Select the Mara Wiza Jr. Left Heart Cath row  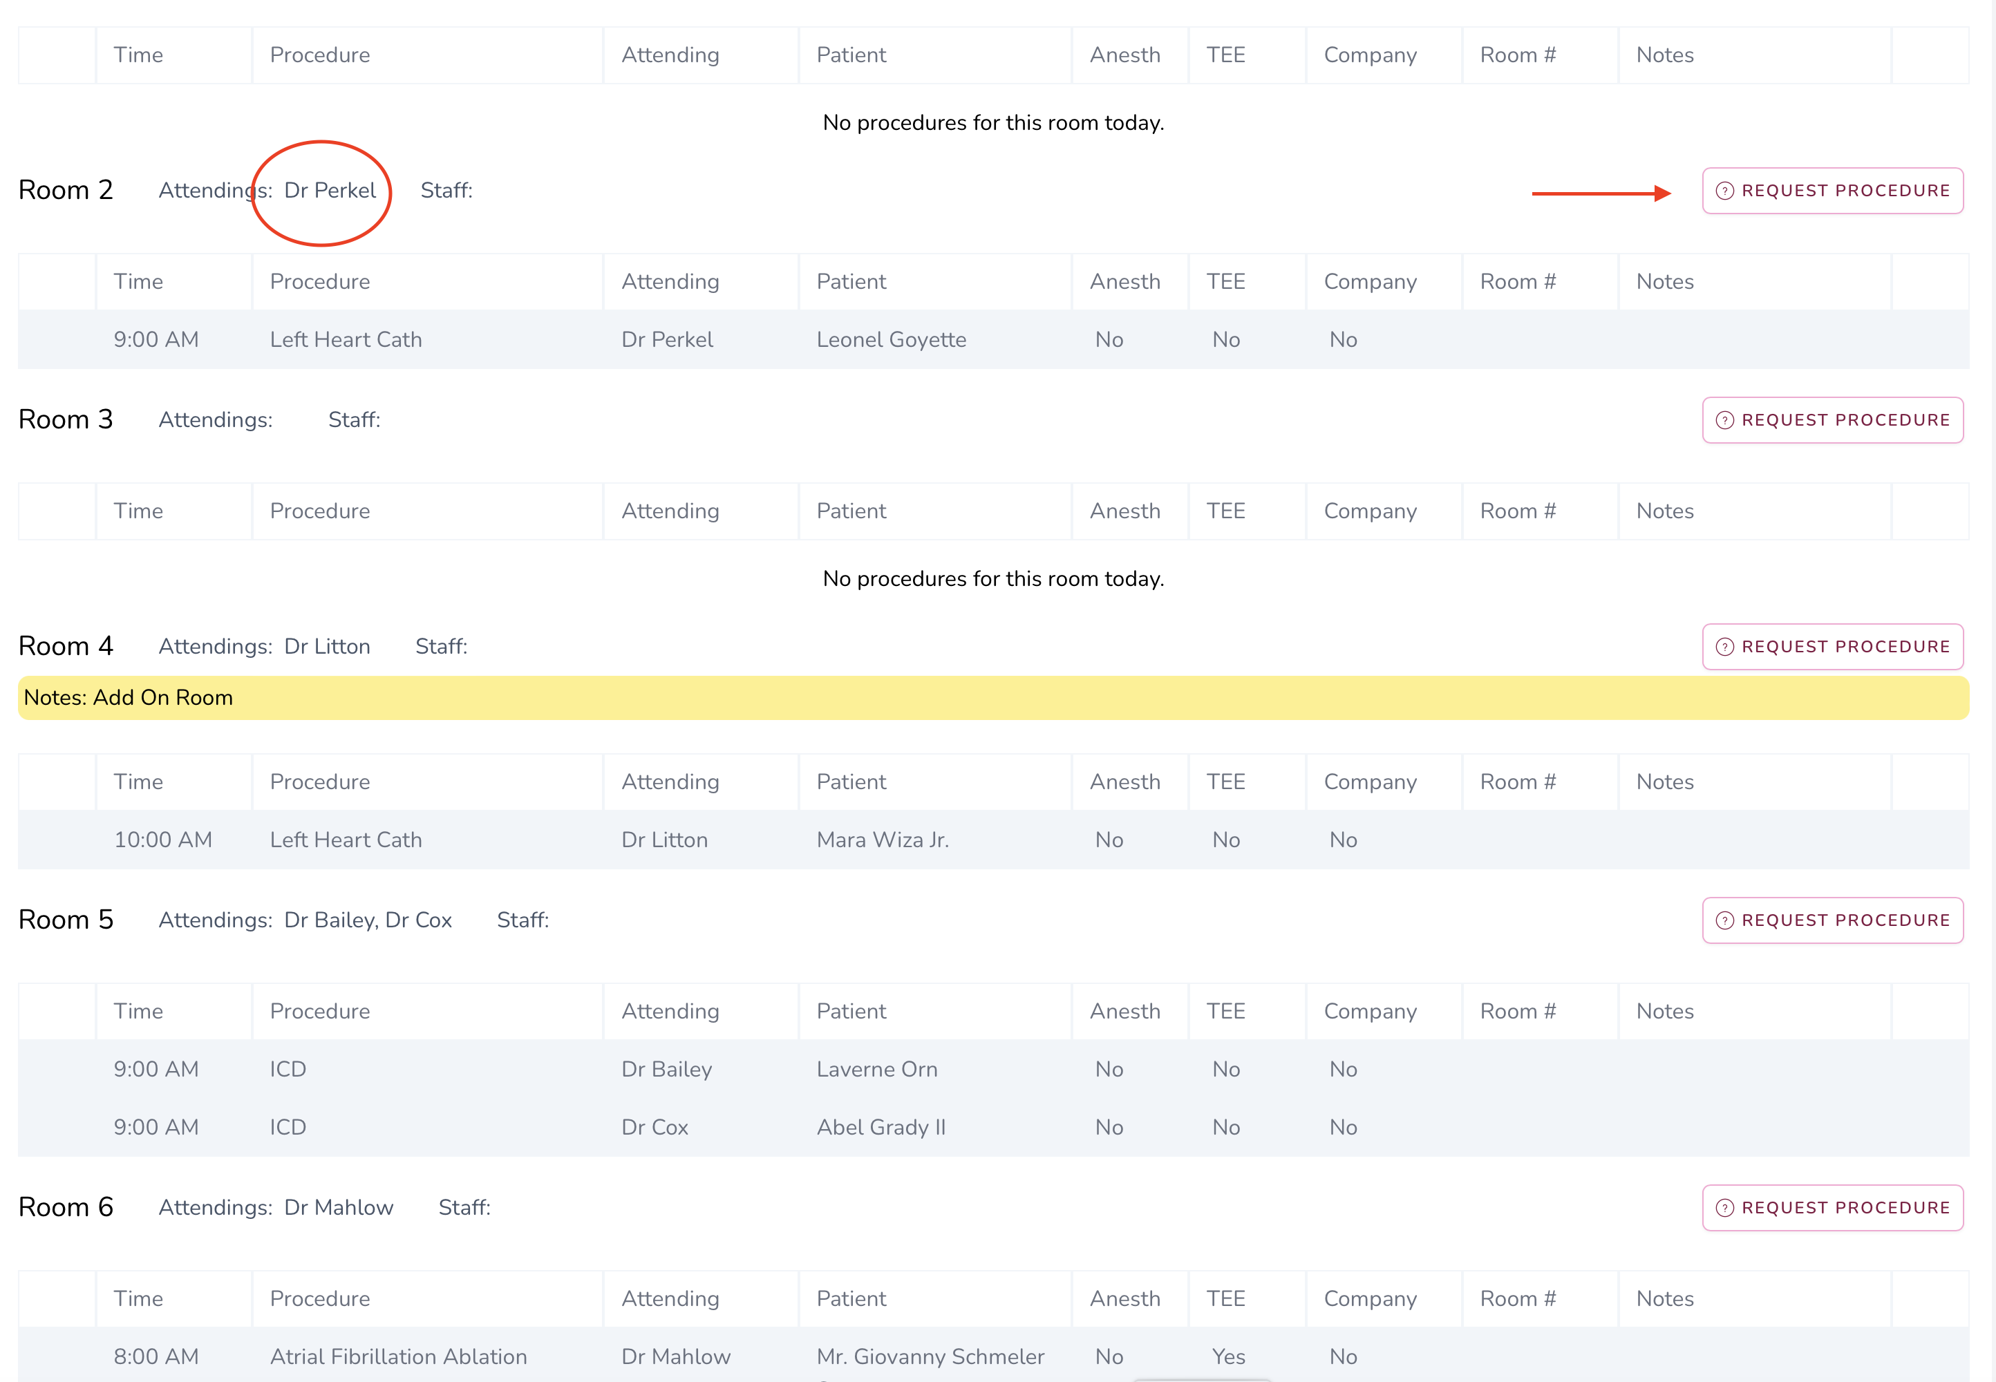[x=883, y=840]
